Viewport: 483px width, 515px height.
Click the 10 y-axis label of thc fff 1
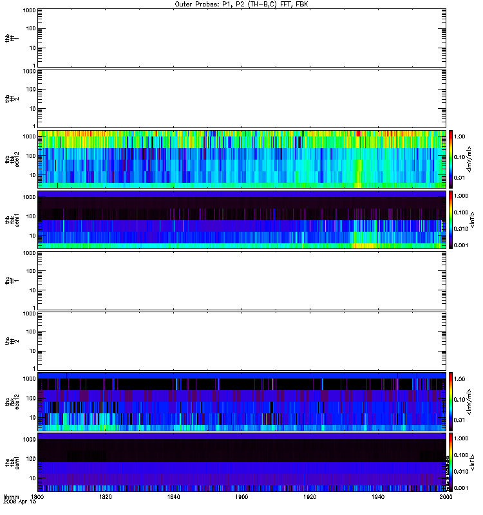33,290
